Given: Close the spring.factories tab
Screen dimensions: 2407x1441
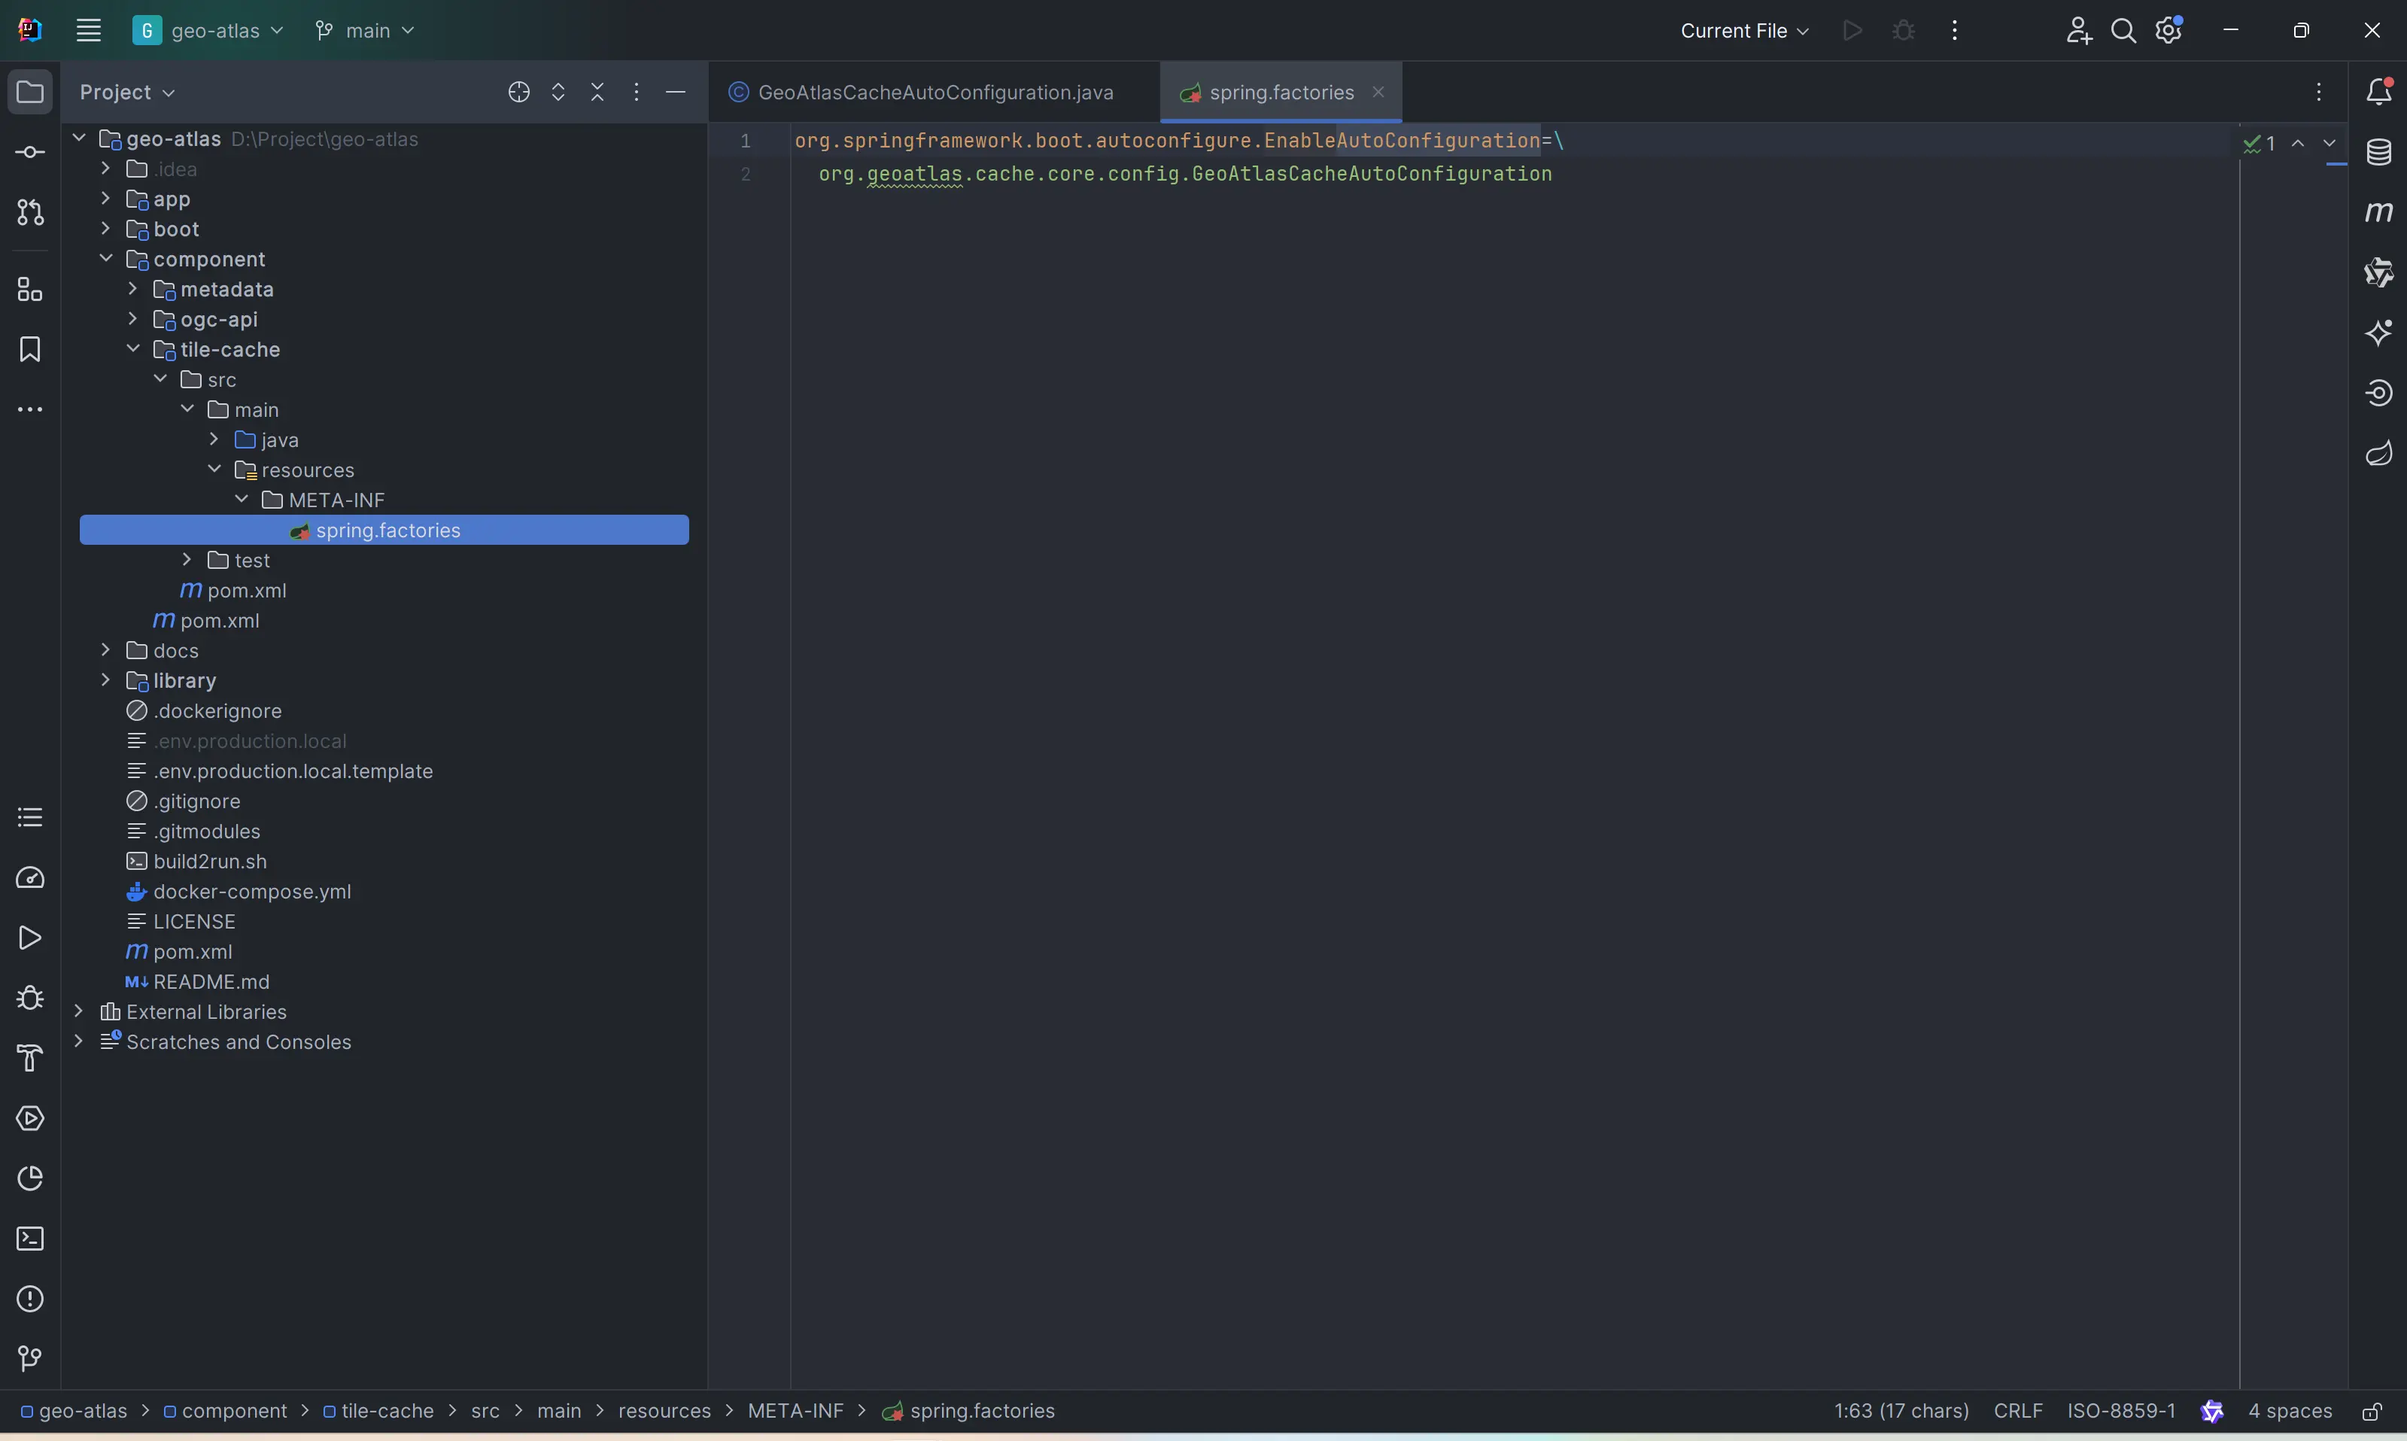Looking at the screenshot, I should 1378,91.
